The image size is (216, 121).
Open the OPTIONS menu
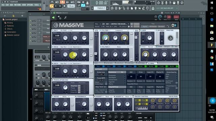30,5
